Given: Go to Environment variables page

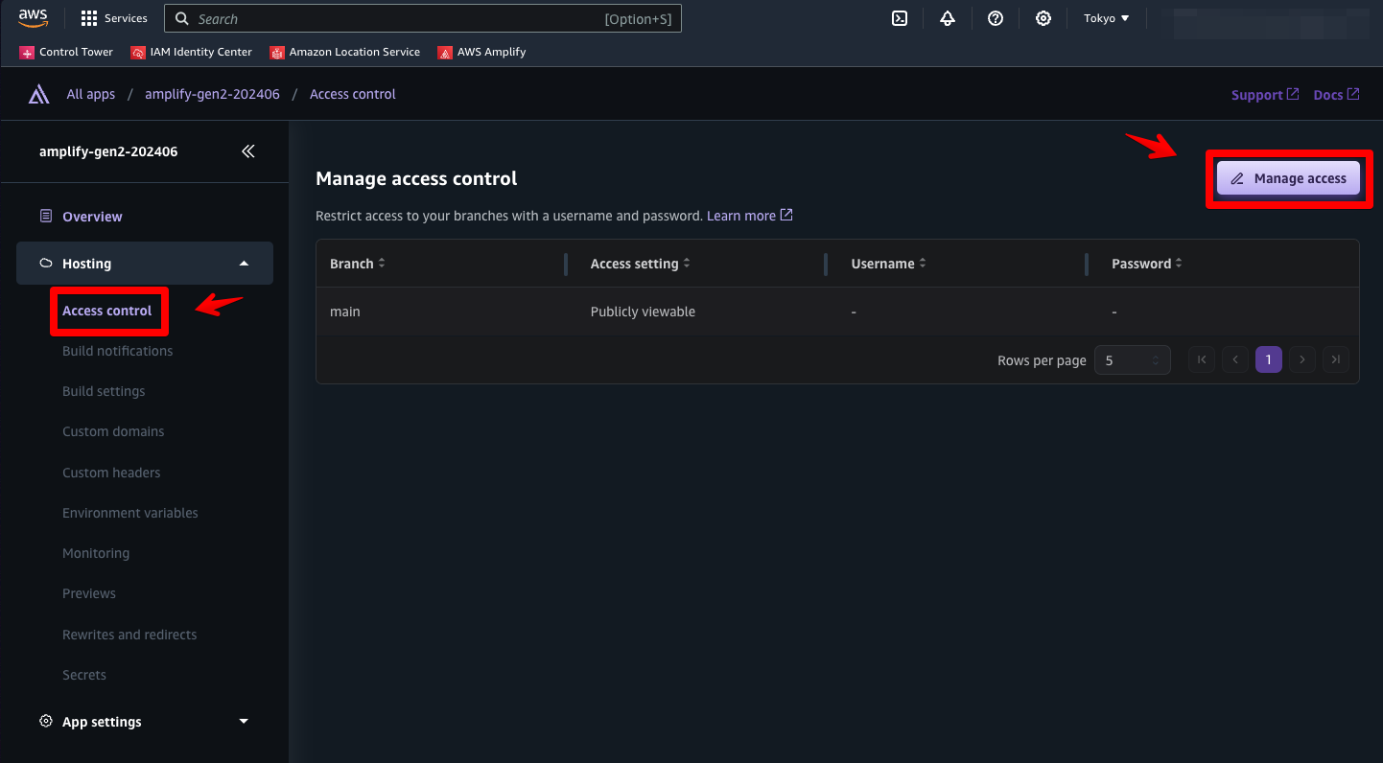Looking at the screenshot, I should tap(130, 513).
